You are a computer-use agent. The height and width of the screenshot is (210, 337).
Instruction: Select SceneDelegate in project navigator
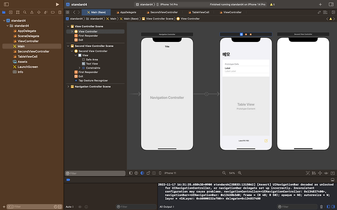click(x=28, y=36)
